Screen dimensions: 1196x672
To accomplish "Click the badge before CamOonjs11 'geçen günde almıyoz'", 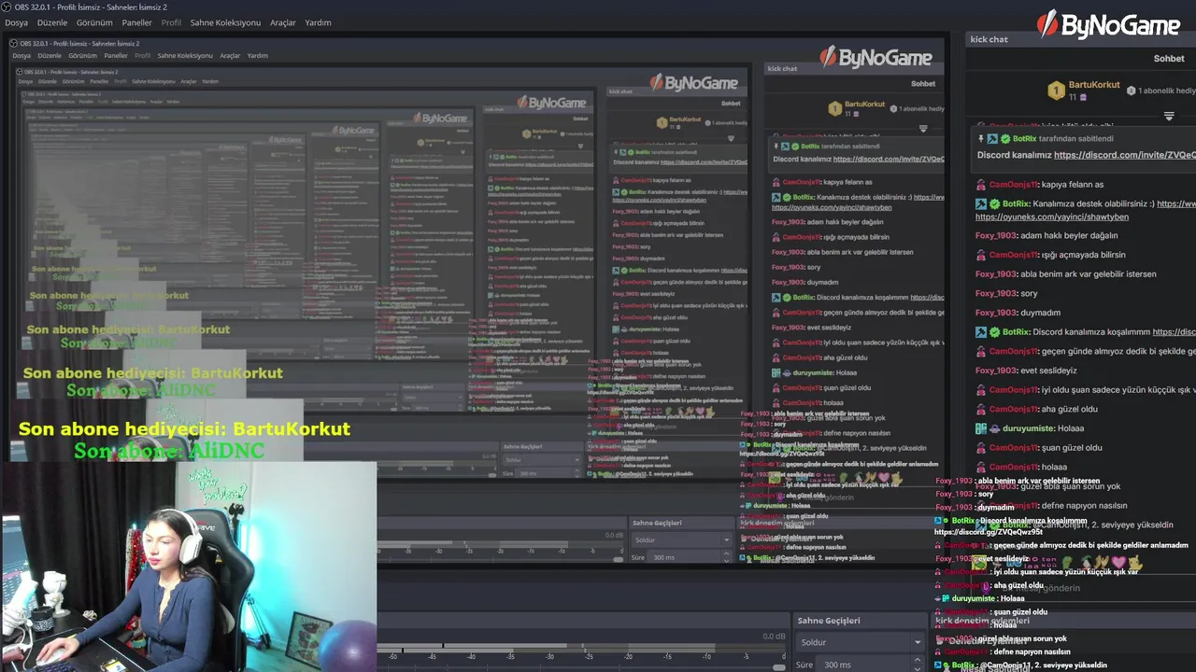I will tap(981, 352).
